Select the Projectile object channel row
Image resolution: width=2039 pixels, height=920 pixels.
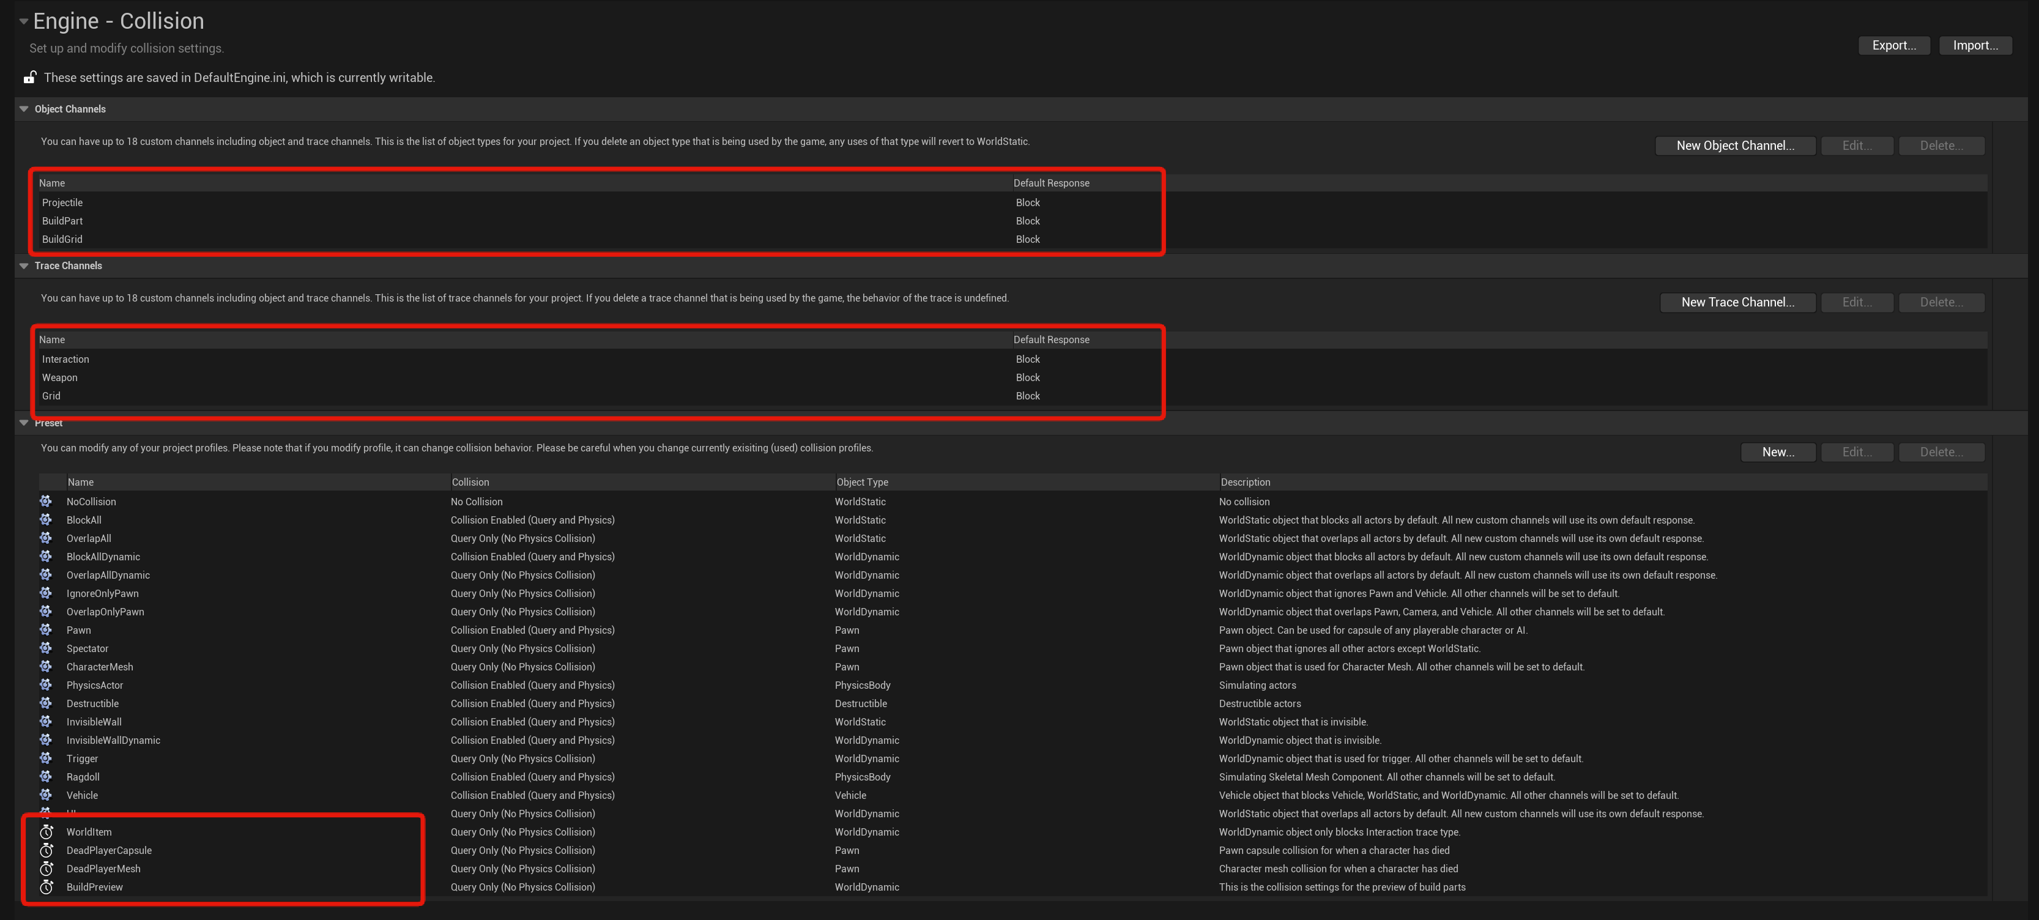pyautogui.click(x=62, y=202)
